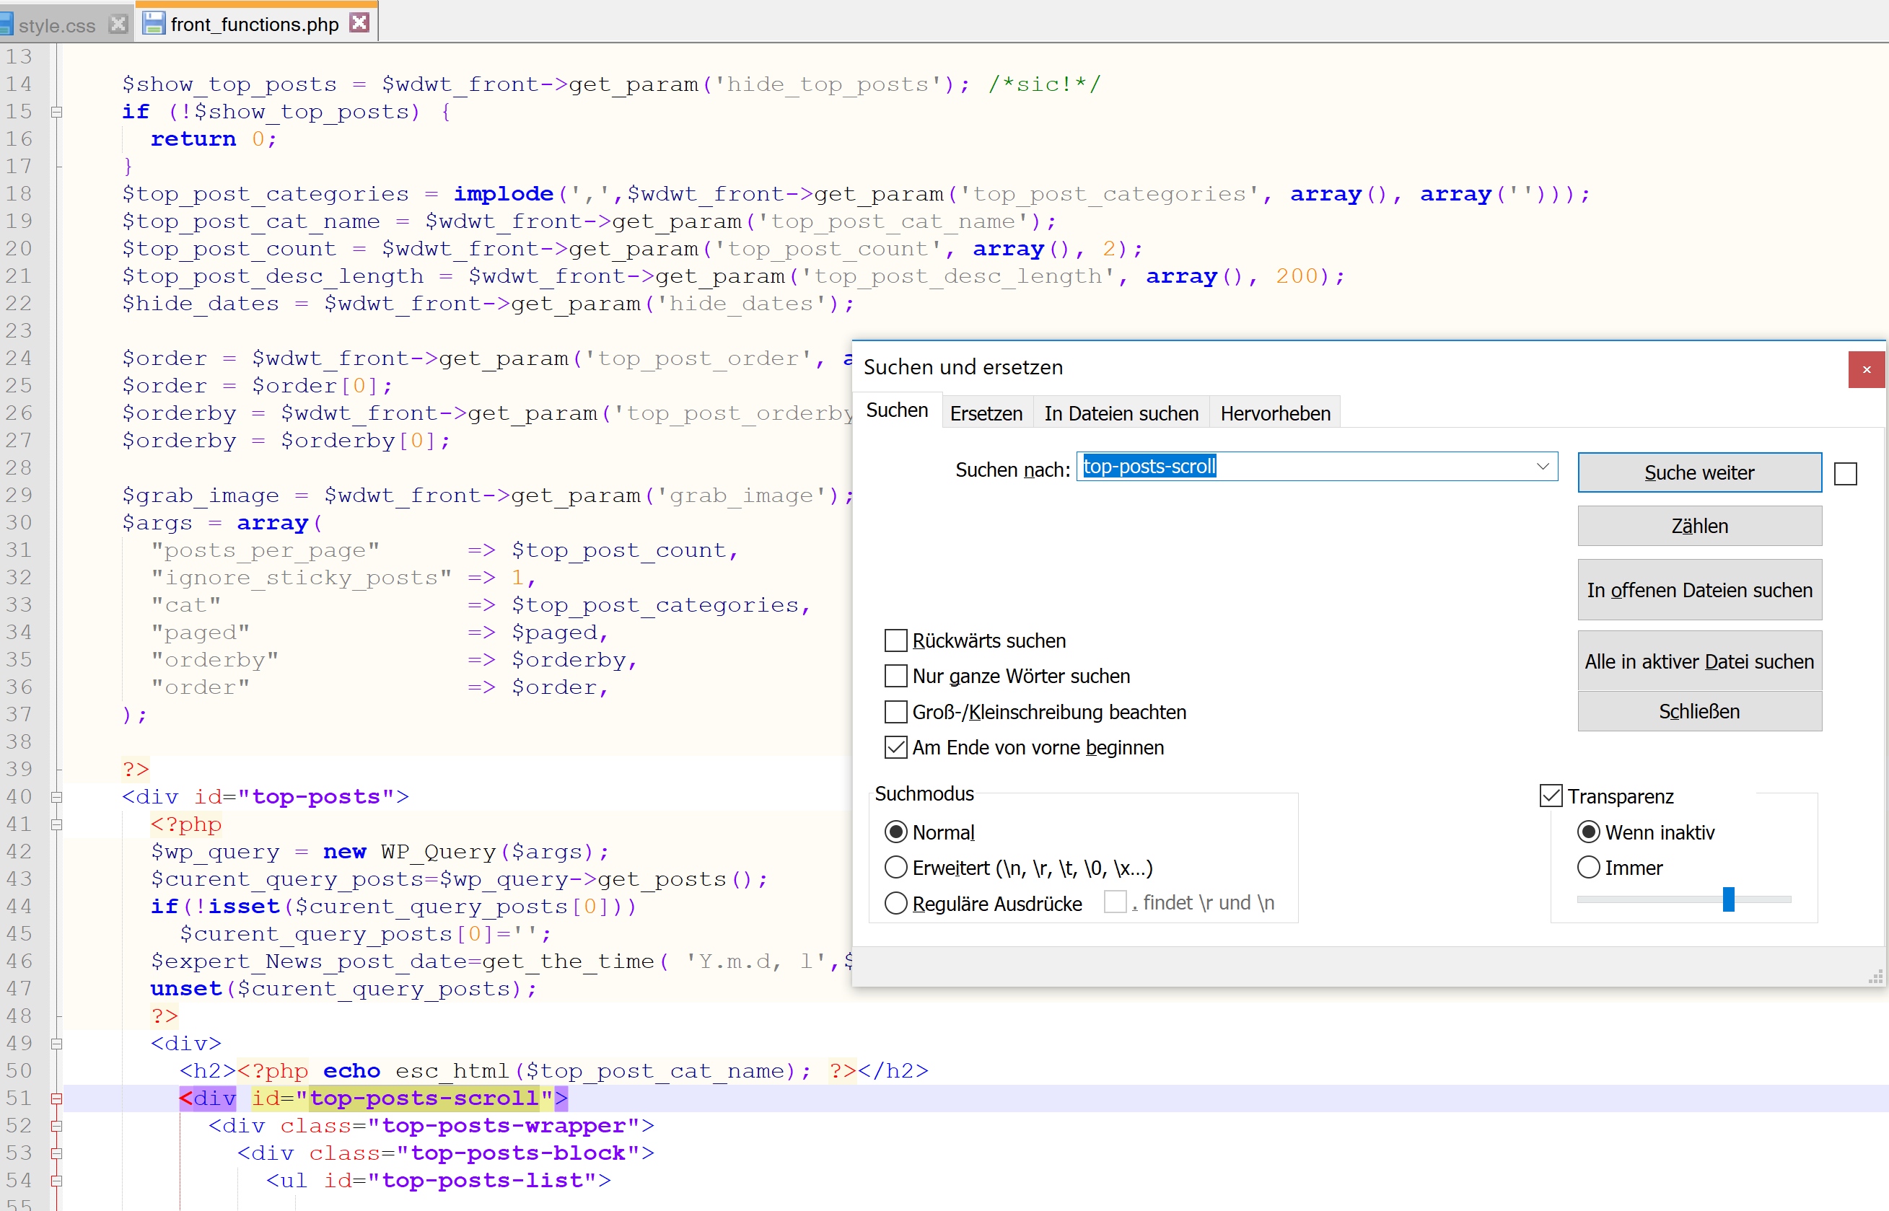Click the return keyword on line 16
Image resolution: width=1889 pixels, height=1211 pixels.
(x=193, y=139)
